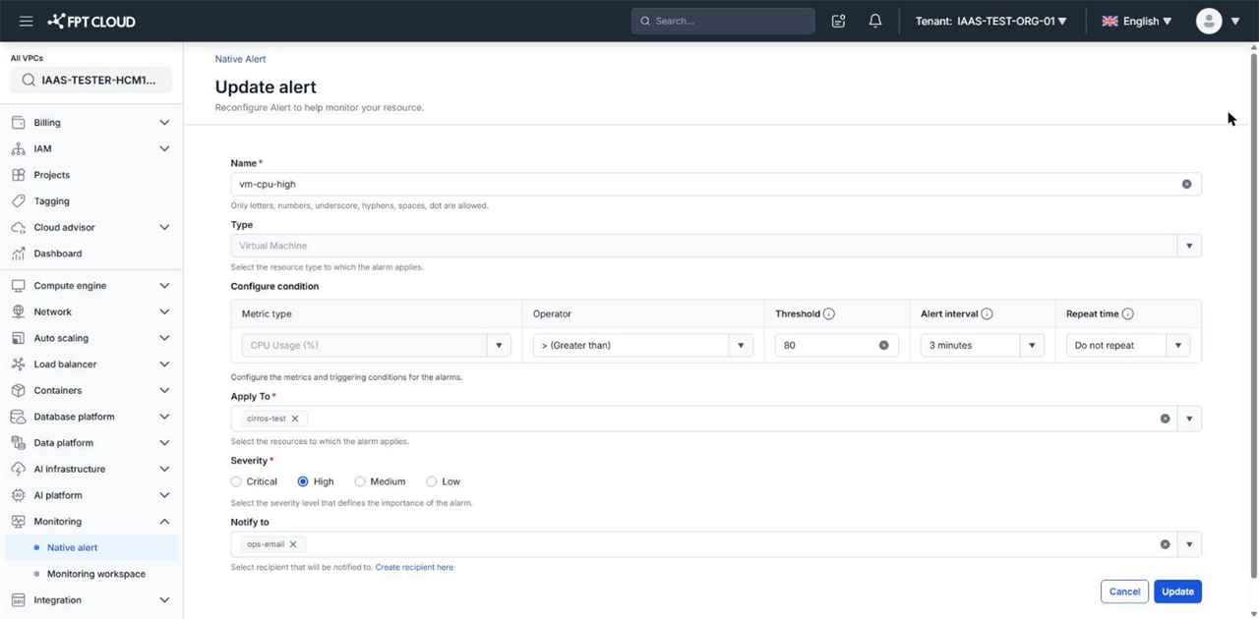Open the Apply To dropdown arrow
This screenshot has width=1259, height=619.
click(x=1189, y=419)
